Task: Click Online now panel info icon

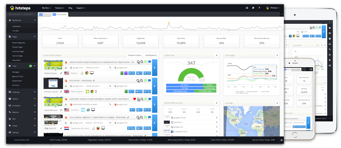Action: tap(217, 55)
